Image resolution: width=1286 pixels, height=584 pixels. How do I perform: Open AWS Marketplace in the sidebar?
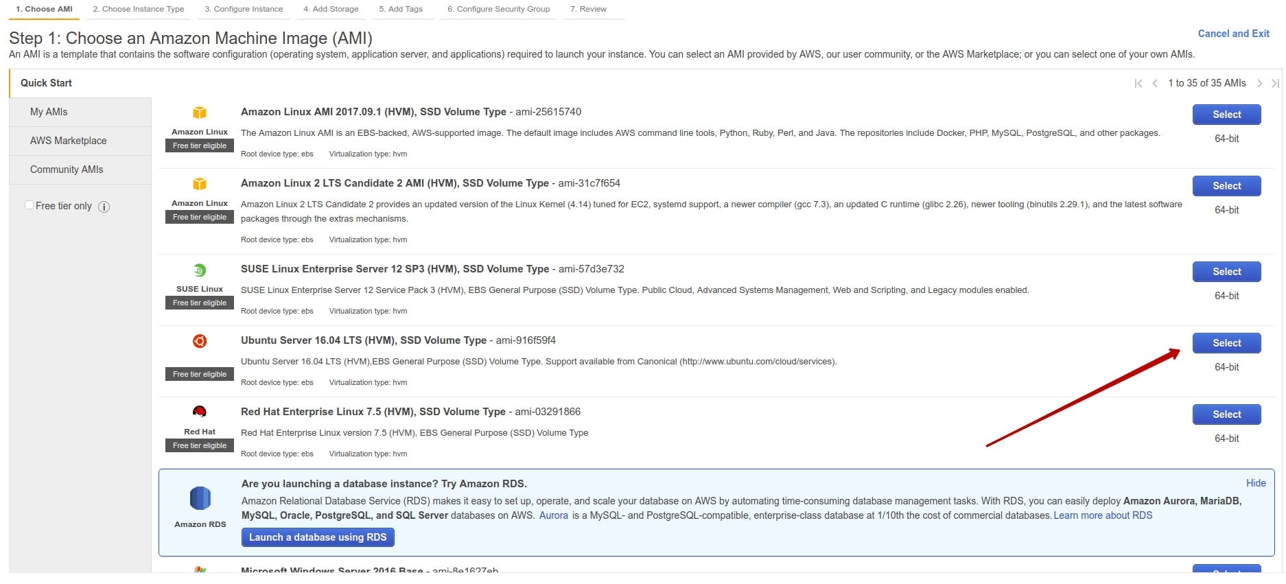(80, 141)
